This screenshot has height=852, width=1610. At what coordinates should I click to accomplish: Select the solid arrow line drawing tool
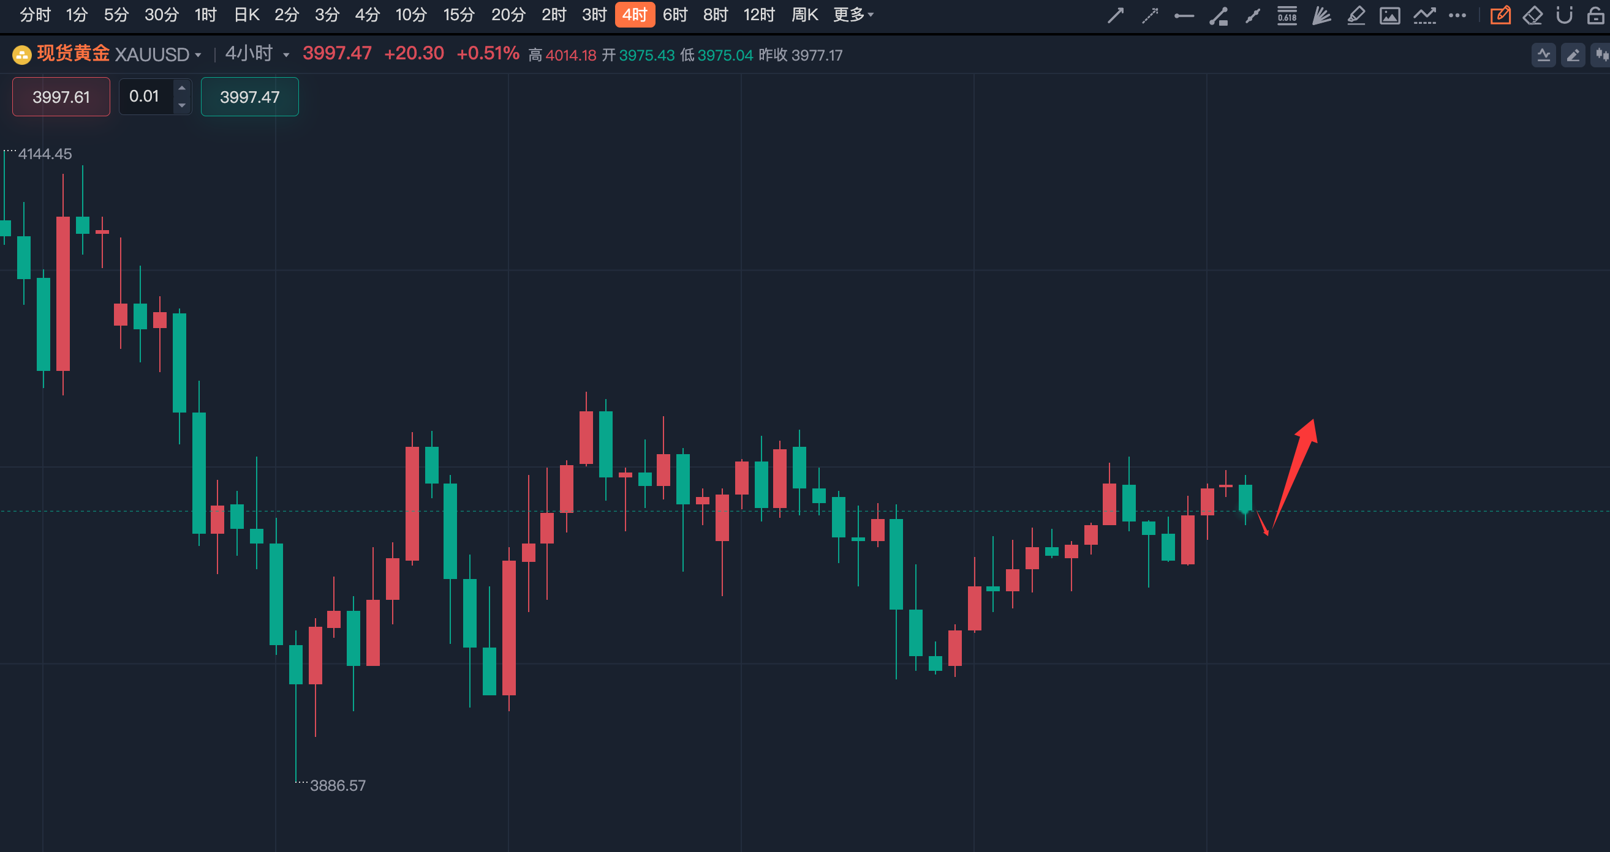tap(1116, 15)
